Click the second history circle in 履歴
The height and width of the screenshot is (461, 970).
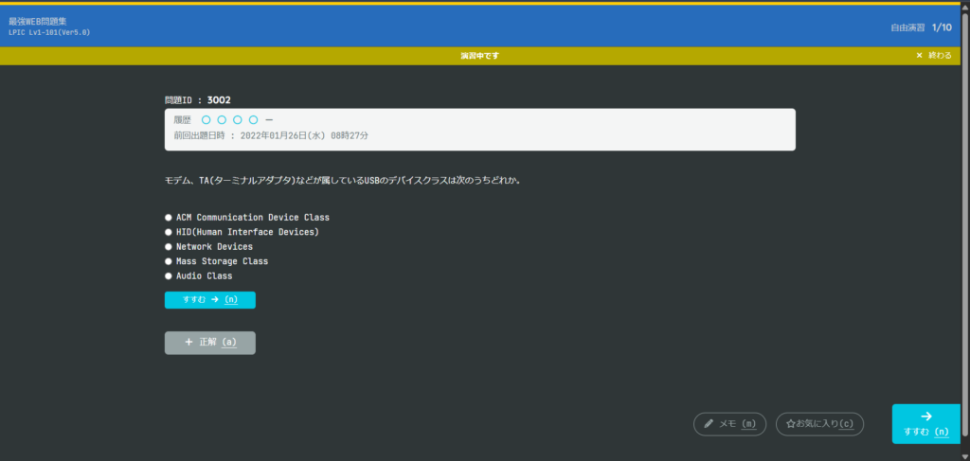(222, 120)
